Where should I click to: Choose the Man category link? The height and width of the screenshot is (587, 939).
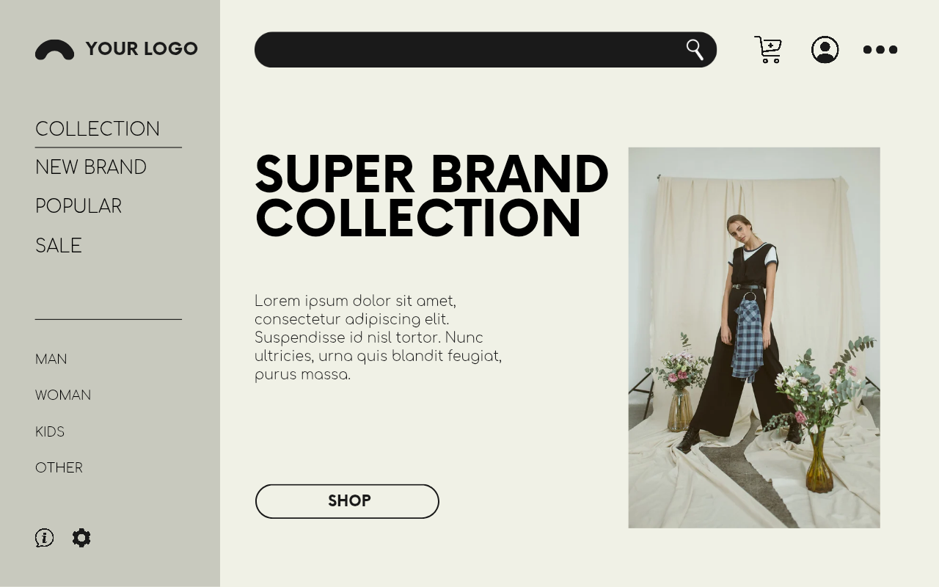(x=51, y=360)
